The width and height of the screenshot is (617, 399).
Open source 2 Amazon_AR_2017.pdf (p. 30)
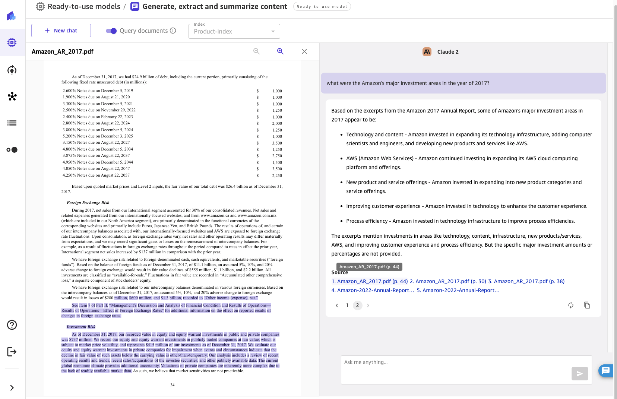(448, 281)
